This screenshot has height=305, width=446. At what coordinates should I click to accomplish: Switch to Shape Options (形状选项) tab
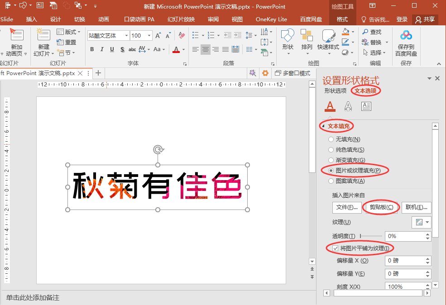(x=336, y=91)
